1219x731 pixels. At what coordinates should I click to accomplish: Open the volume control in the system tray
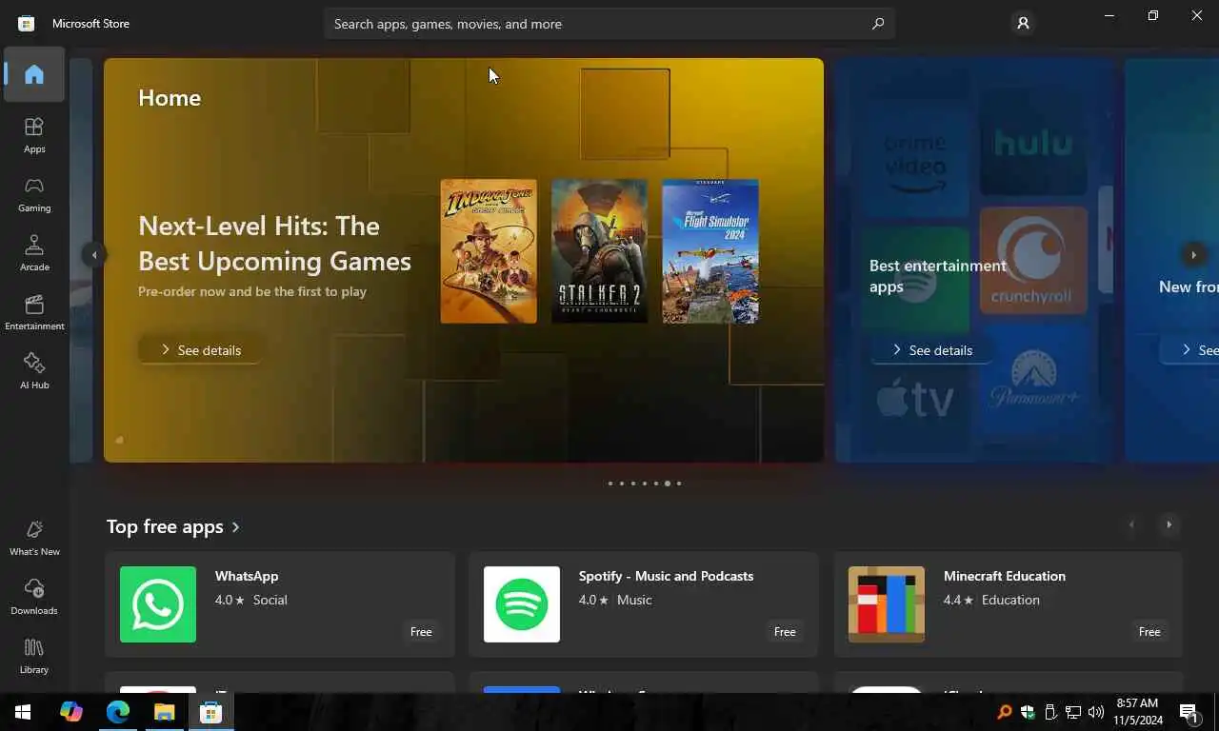1096,712
